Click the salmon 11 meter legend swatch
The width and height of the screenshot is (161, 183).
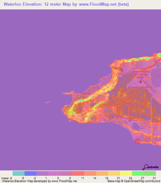[90, 174]
